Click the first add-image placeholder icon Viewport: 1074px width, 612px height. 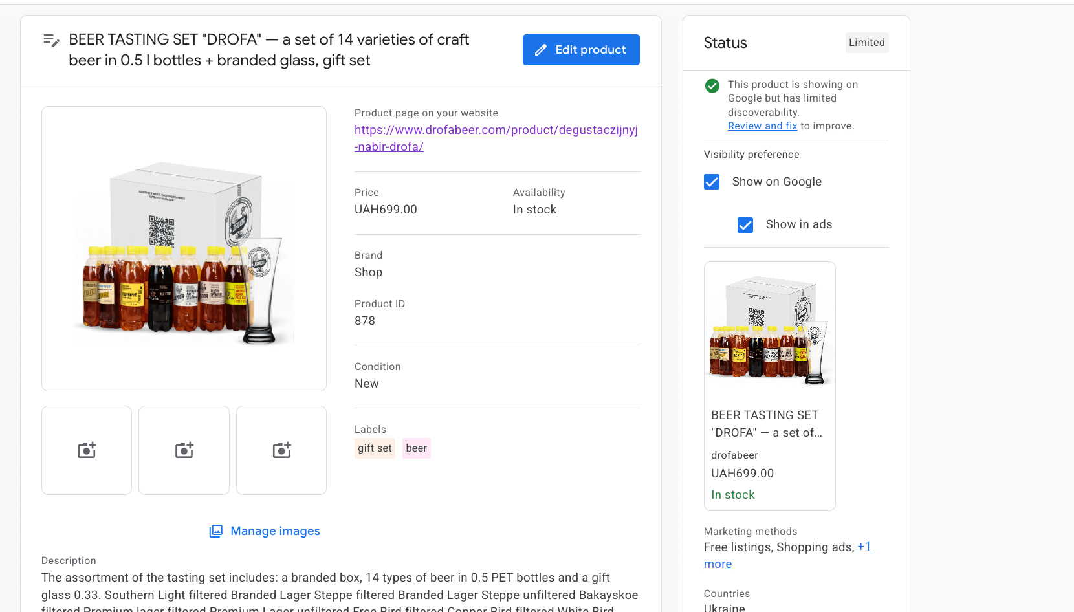(87, 450)
